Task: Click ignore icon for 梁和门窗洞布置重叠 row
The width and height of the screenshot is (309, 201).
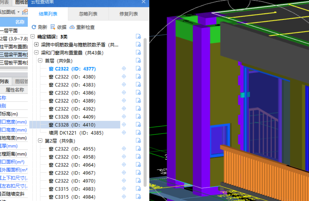Action: pyautogui.click(x=138, y=52)
